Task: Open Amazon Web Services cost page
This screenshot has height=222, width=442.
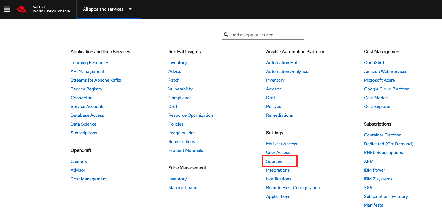Action: tap(385, 72)
